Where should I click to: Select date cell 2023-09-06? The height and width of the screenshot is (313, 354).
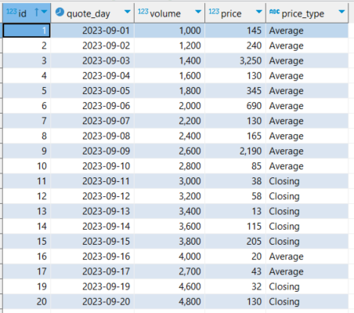(x=92, y=106)
